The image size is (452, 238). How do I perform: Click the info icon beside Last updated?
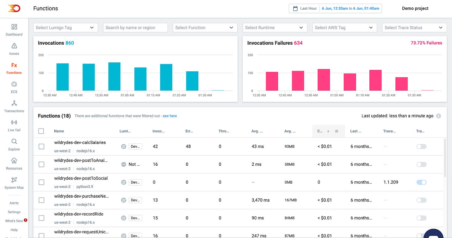pyautogui.click(x=438, y=116)
